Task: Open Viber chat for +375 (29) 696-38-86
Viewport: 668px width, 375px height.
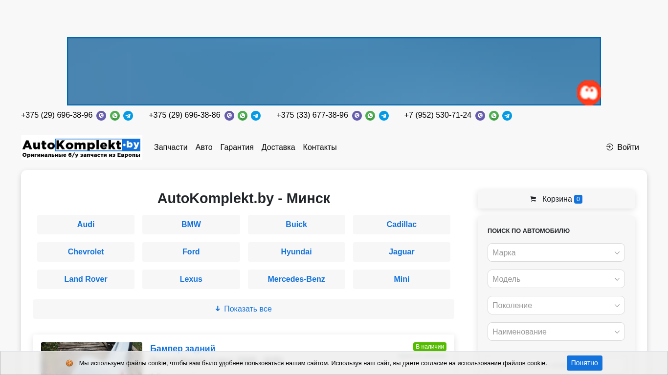Action: tap(229, 116)
